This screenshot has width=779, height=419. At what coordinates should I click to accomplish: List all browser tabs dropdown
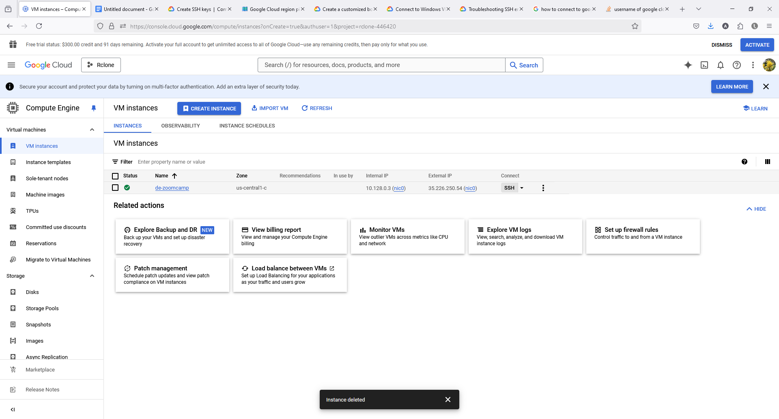tap(699, 9)
